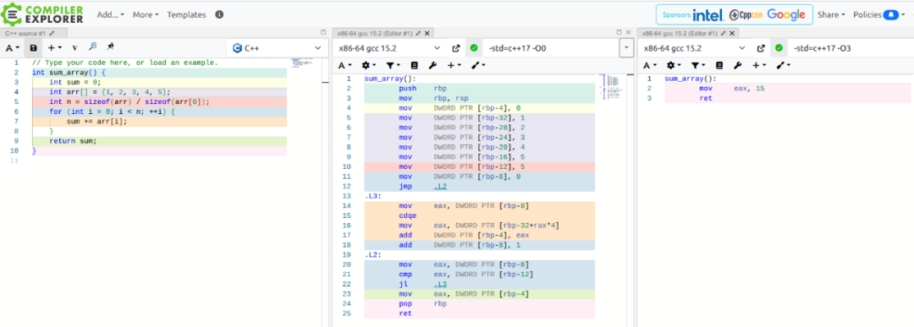The height and width of the screenshot is (327, 914).
Task: Click the libraries book icon in the -O0 pane
Action: [415, 66]
